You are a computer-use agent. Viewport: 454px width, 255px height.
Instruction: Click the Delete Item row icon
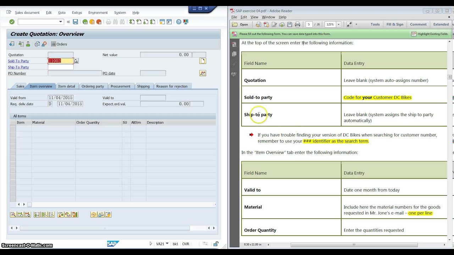tap(27, 215)
